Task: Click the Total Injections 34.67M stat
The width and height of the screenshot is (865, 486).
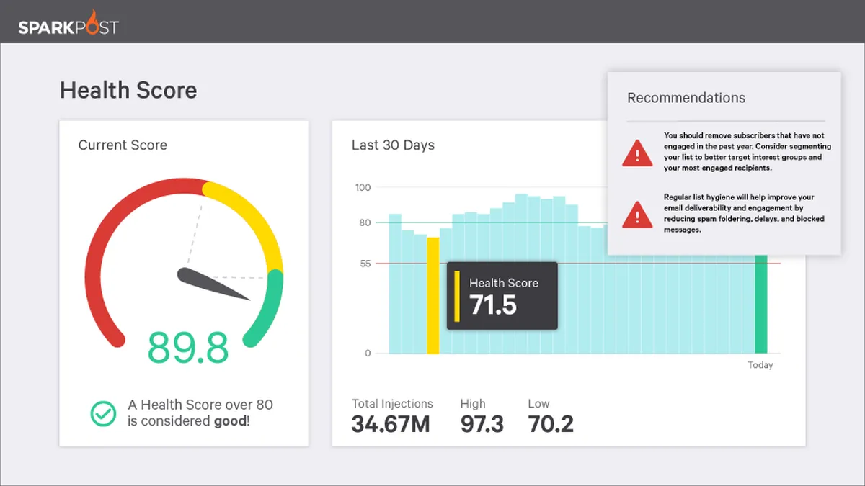Action: (x=392, y=416)
